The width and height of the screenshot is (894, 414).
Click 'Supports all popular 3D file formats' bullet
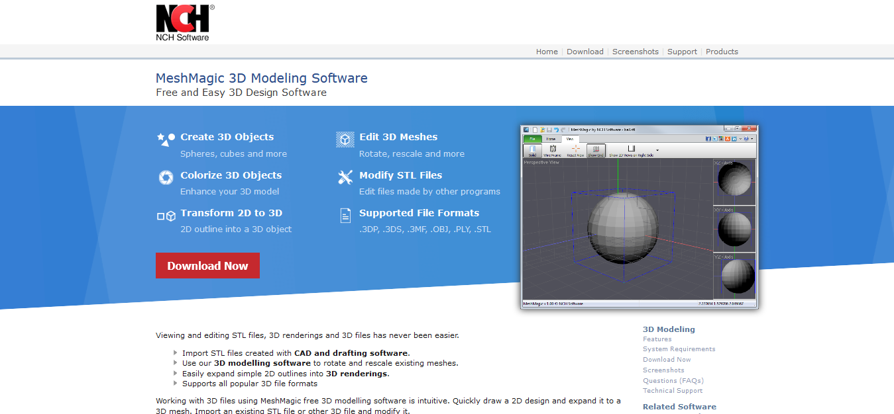[250, 384]
